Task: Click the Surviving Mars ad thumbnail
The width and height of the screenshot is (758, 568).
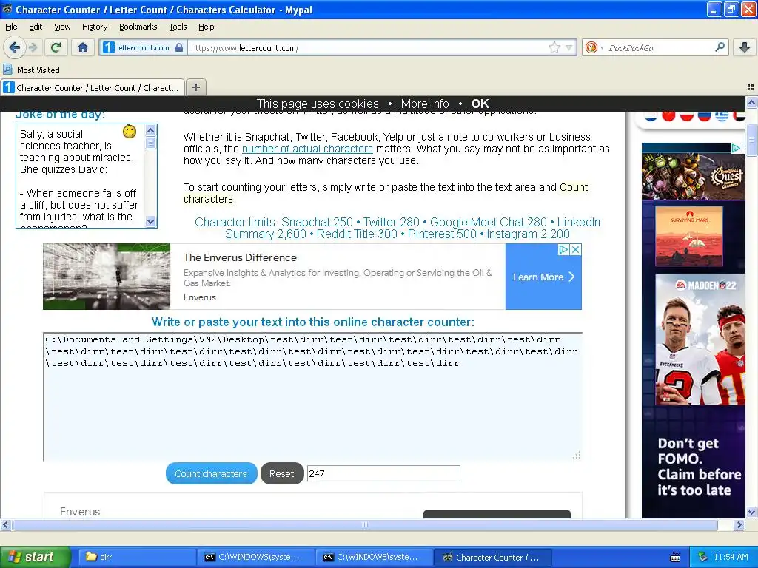Action: click(x=689, y=236)
